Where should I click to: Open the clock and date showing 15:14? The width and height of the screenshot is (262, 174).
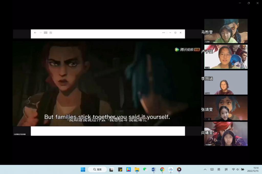pos(253,169)
